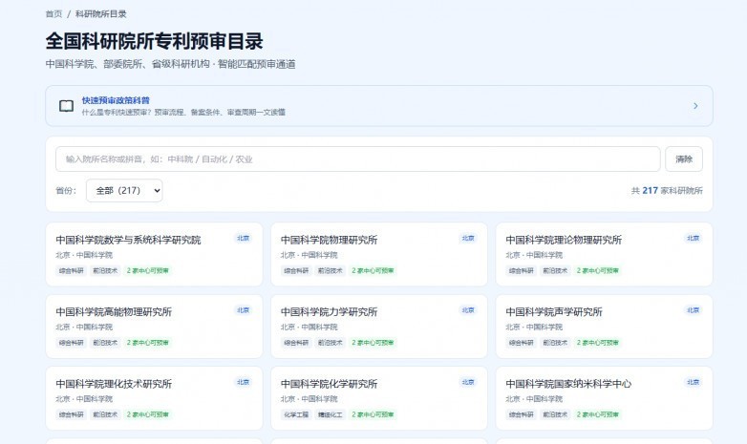The height and width of the screenshot is (444, 747).
Task: Click 前沿技术 tag on 理论物理研究所 card
Action: (x=555, y=270)
